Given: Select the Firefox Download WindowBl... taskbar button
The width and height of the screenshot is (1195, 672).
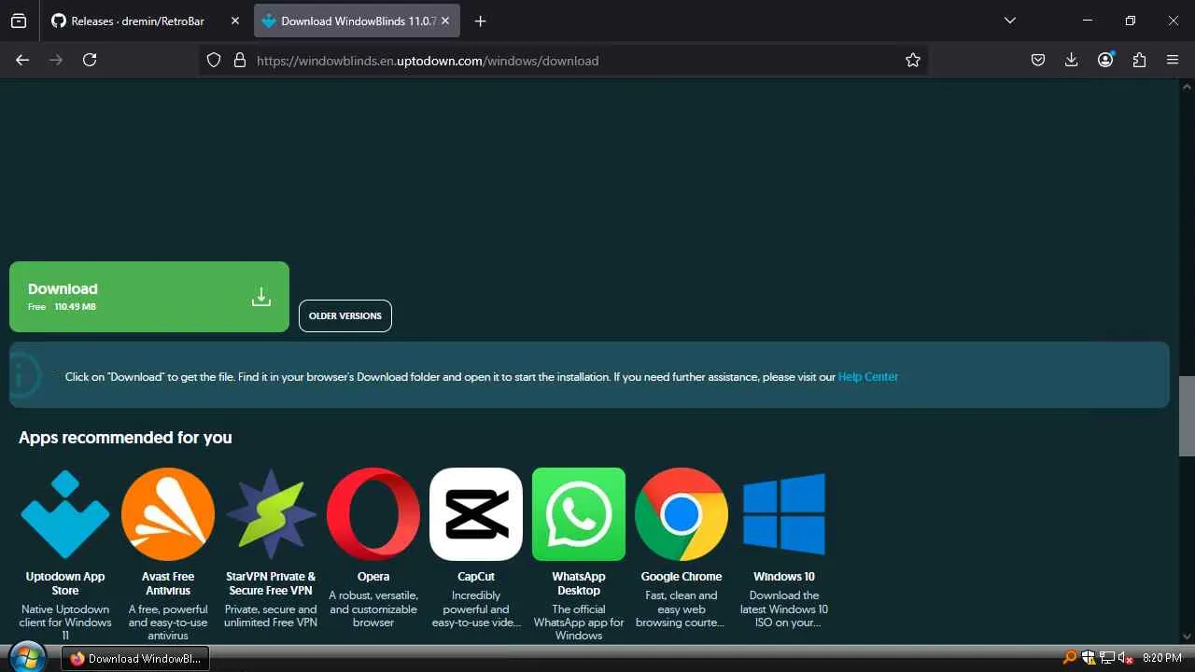Looking at the screenshot, I should pos(135,658).
